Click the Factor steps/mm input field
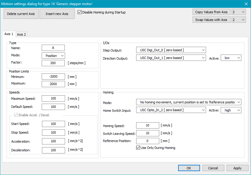Viewport: 251px width, 175px height. 53,63
